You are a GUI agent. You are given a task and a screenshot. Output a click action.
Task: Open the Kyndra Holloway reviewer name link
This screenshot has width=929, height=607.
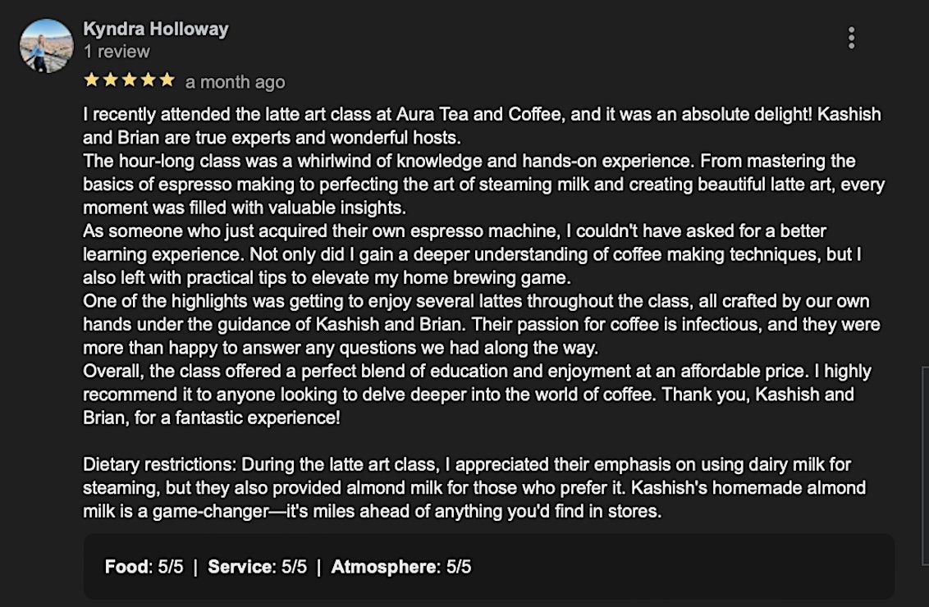coord(156,30)
